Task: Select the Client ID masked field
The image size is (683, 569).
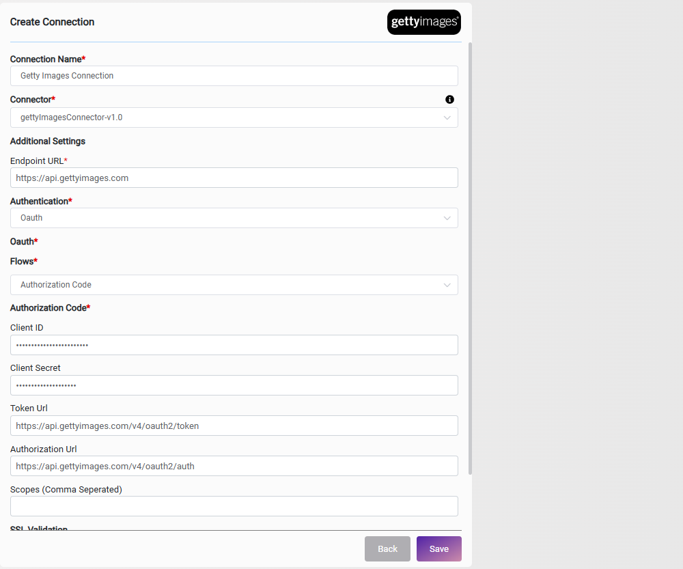Action: click(x=234, y=345)
